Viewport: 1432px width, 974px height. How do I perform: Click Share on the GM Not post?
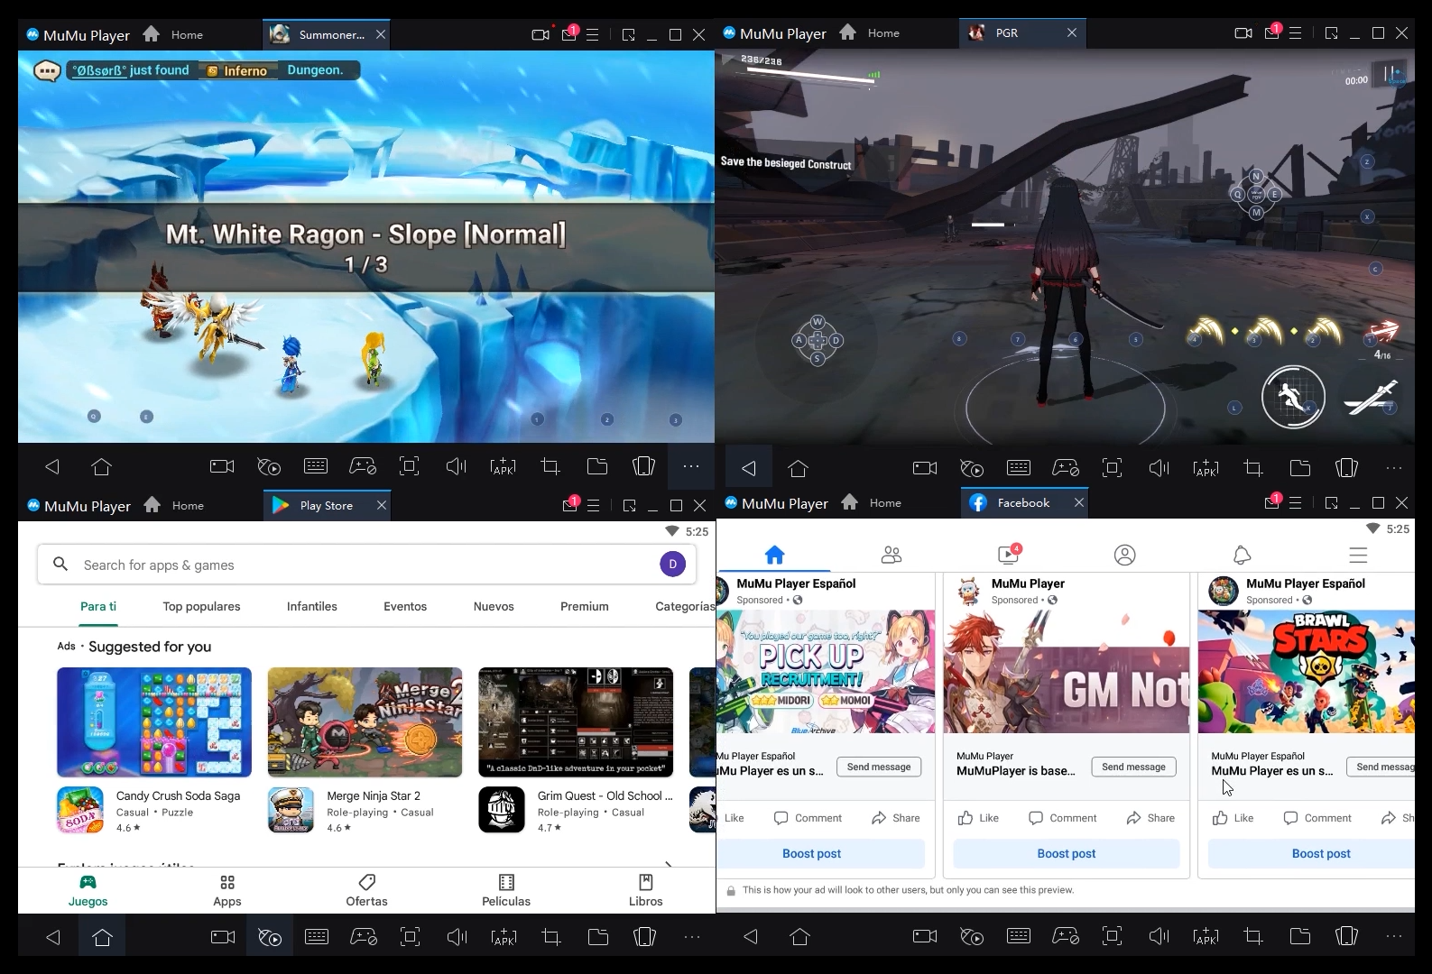pos(1150,818)
